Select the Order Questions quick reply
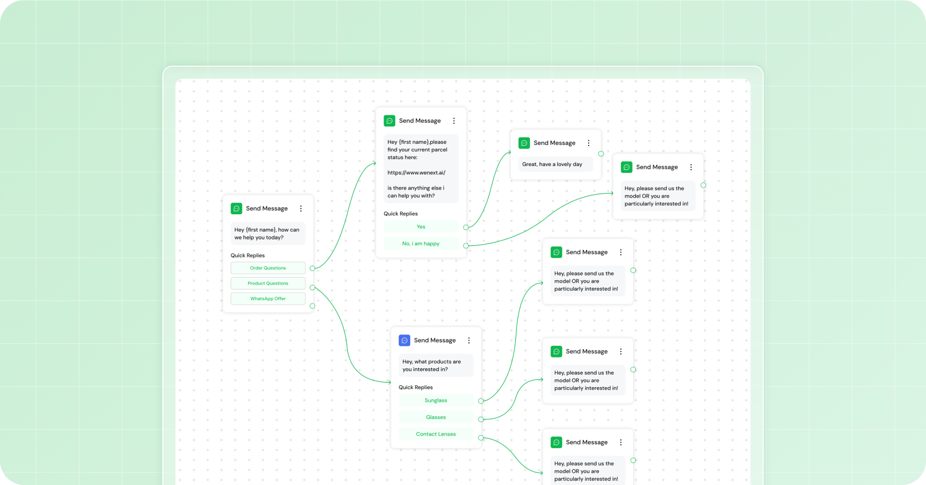926x485 pixels. [268, 268]
